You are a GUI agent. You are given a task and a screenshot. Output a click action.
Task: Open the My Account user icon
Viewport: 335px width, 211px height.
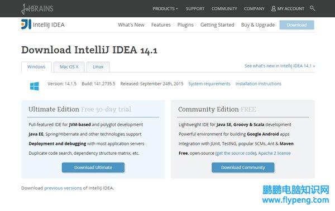point(274,8)
